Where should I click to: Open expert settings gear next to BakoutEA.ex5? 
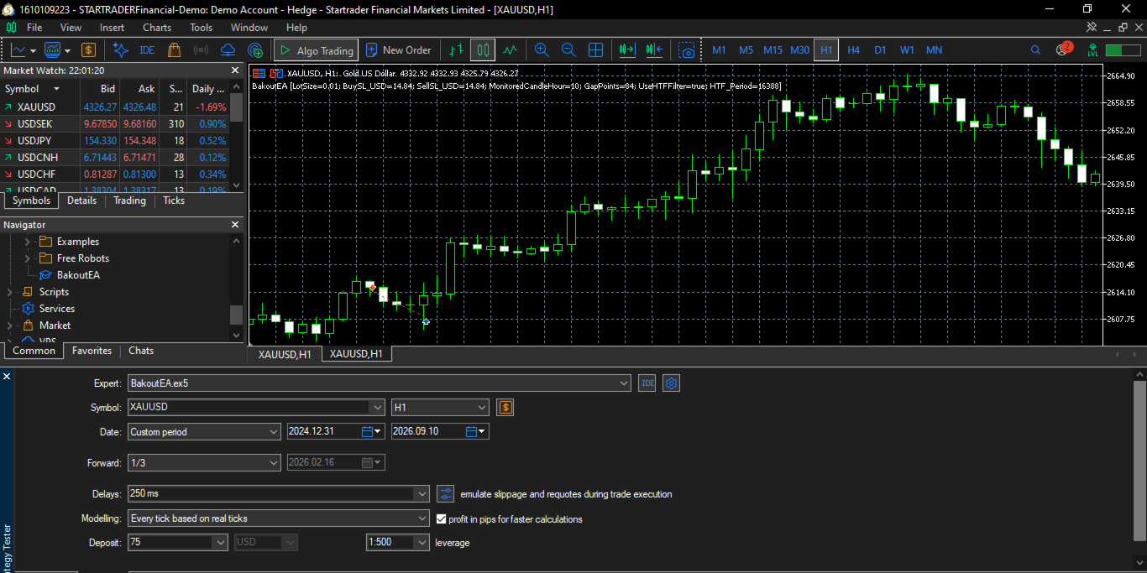(x=671, y=383)
